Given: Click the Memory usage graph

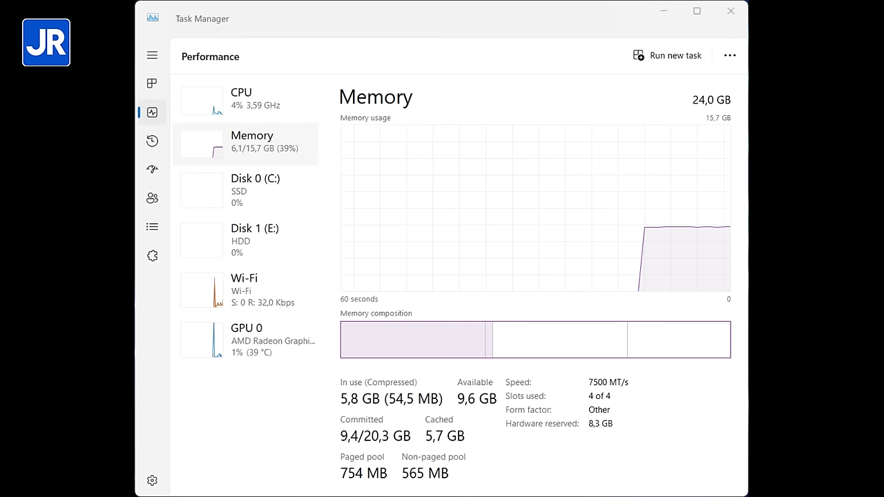Looking at the screenshot, I should [535, 208].
